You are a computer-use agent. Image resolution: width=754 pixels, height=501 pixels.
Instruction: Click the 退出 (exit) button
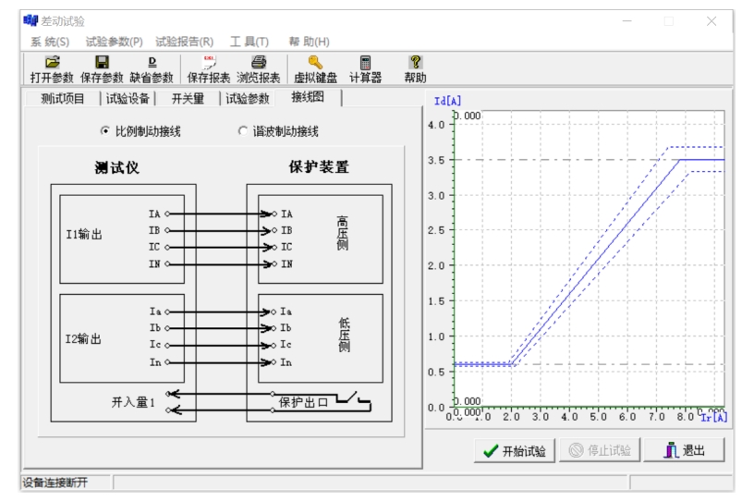[x=683, y=451]
